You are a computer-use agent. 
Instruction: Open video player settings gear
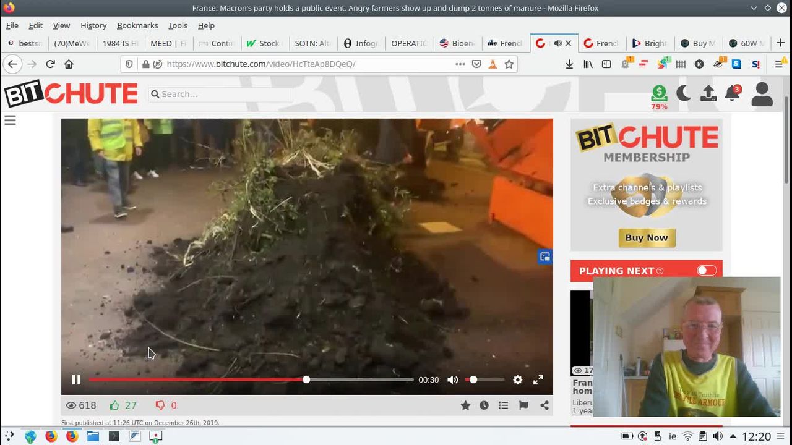tap(518, 380)
